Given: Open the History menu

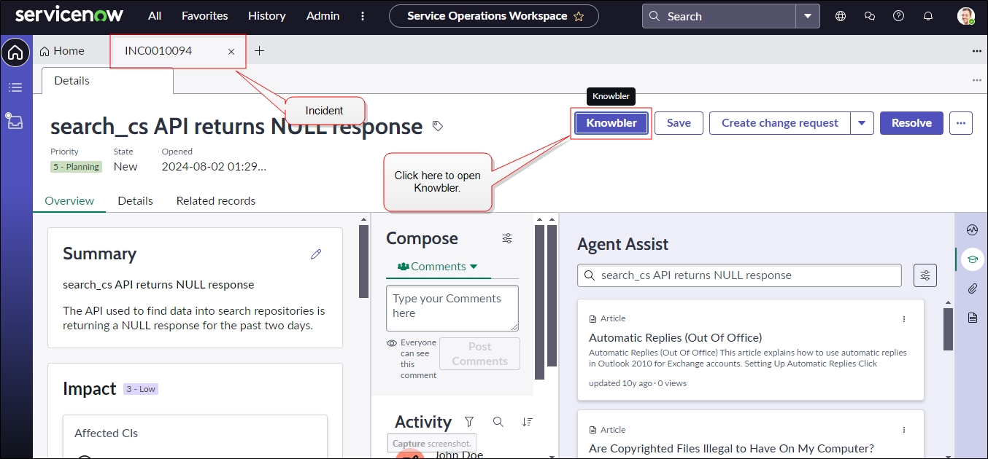Looking at the screenshot, I should pos(267,16).
